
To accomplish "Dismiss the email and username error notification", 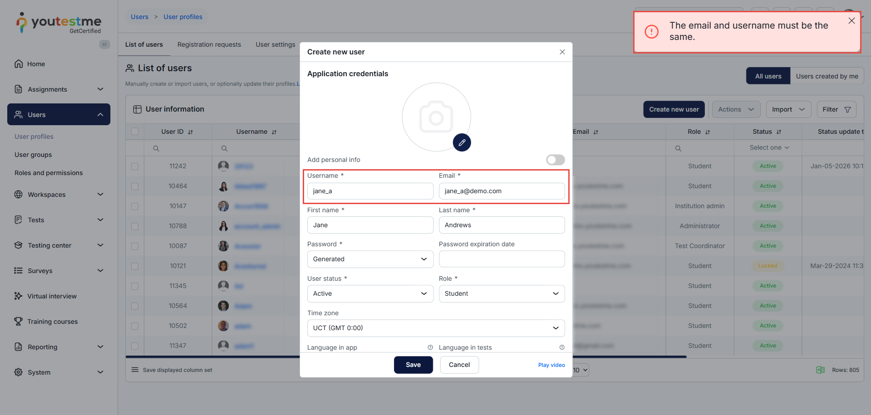I will (851, 21).
